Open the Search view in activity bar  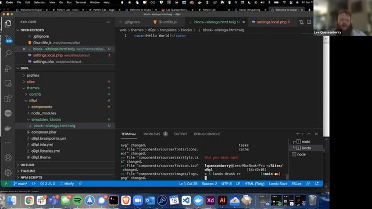8,53
